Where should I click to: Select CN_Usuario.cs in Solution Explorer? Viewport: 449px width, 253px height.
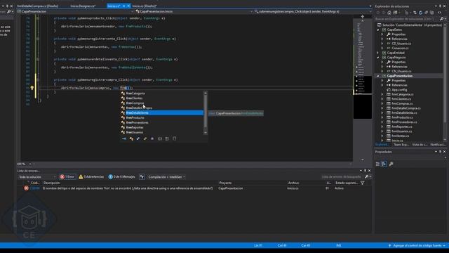[401, 71]
